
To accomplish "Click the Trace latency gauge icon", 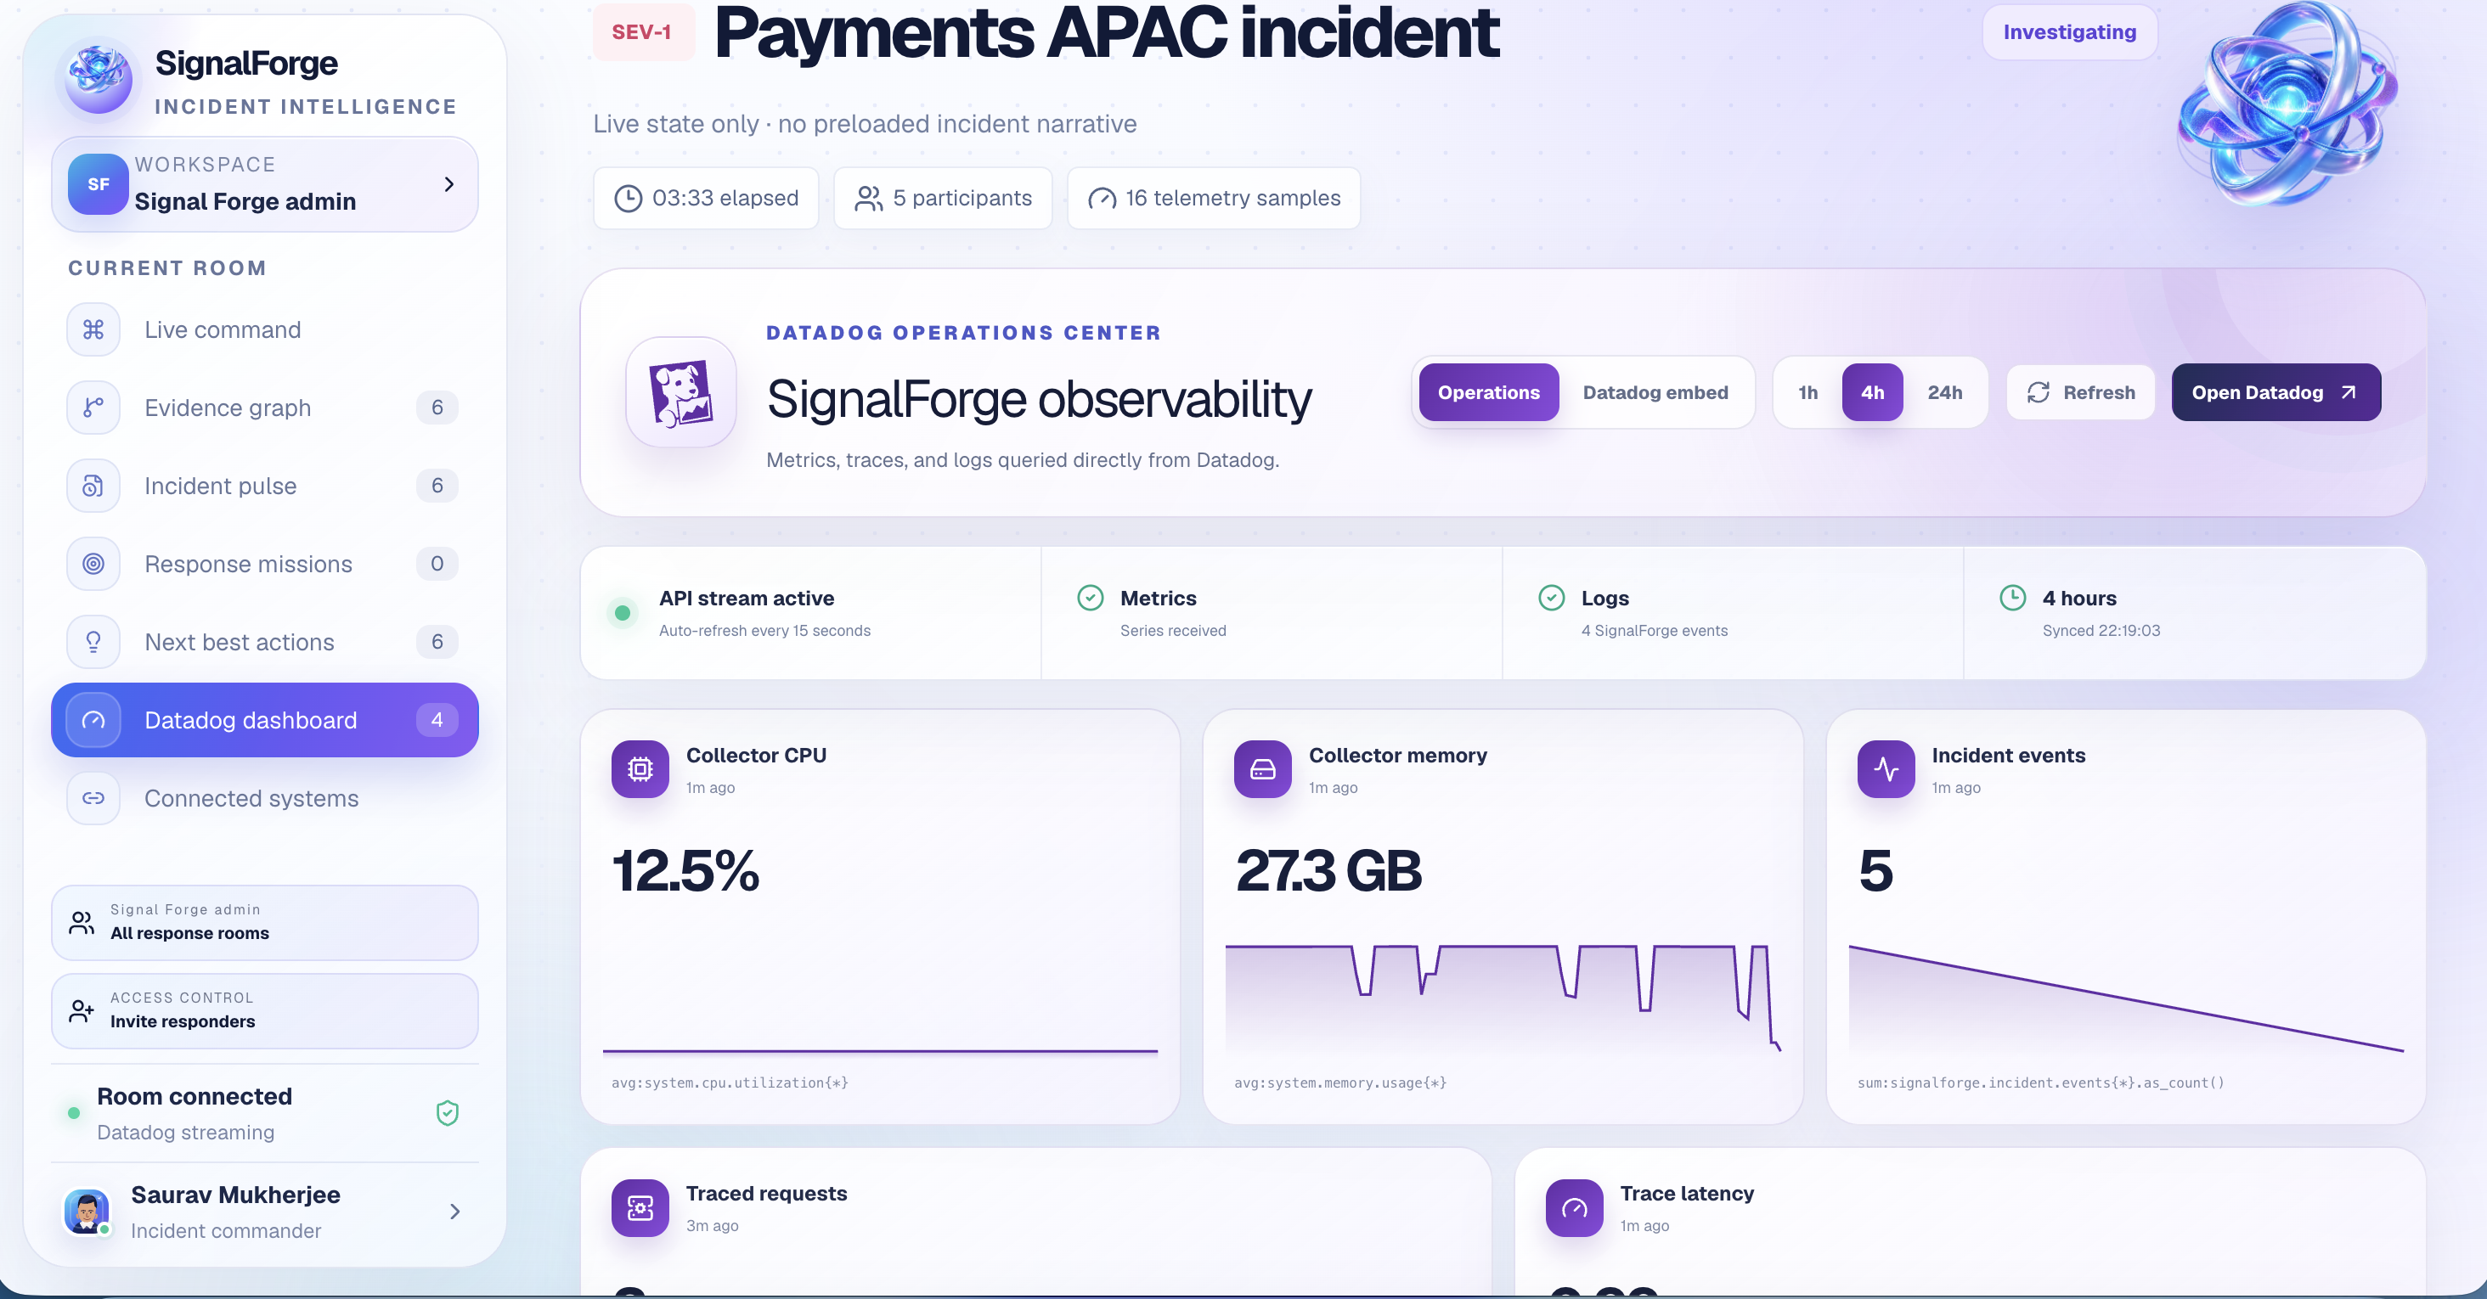I will pyautogui.click(x=1574, y=1207).
